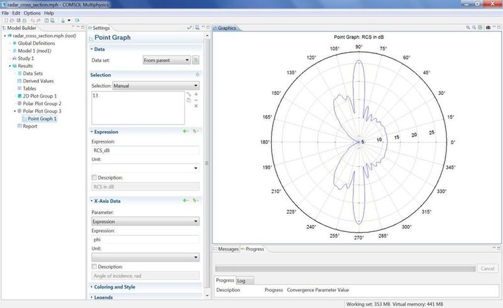Screen dimensions: 503x308
Task: Click the solver progress bar
Action: pos(345,268)
